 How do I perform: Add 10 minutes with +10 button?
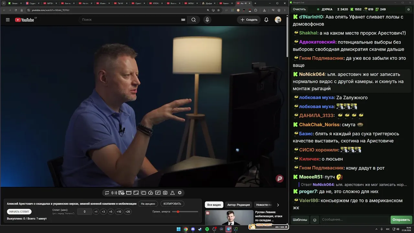[119, 212]
